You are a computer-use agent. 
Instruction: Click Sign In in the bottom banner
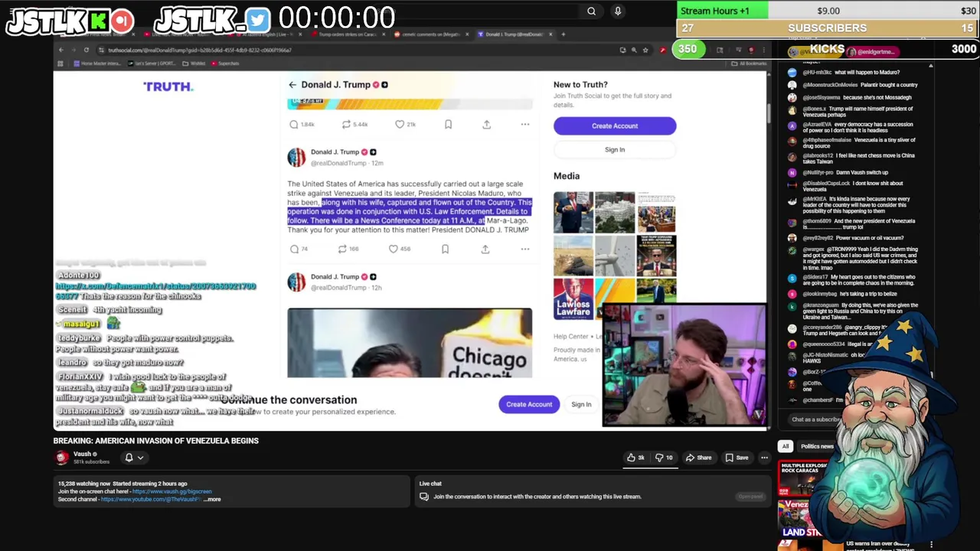pyautogui.click(x=581, y=404)
